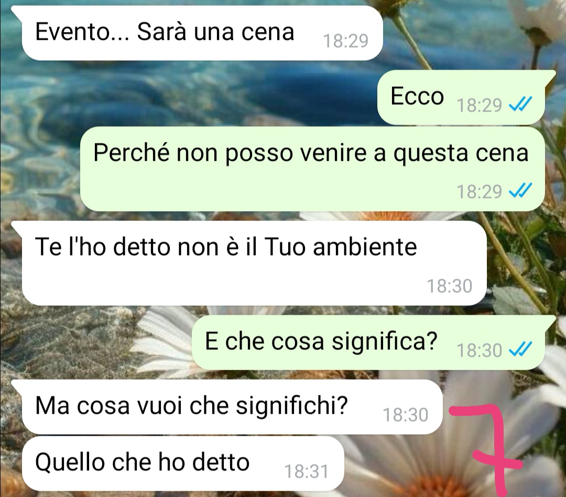The image size is (566, 497).
Task: Click the blue water wallpaper left of Ecco
Action: click(216, 94)
